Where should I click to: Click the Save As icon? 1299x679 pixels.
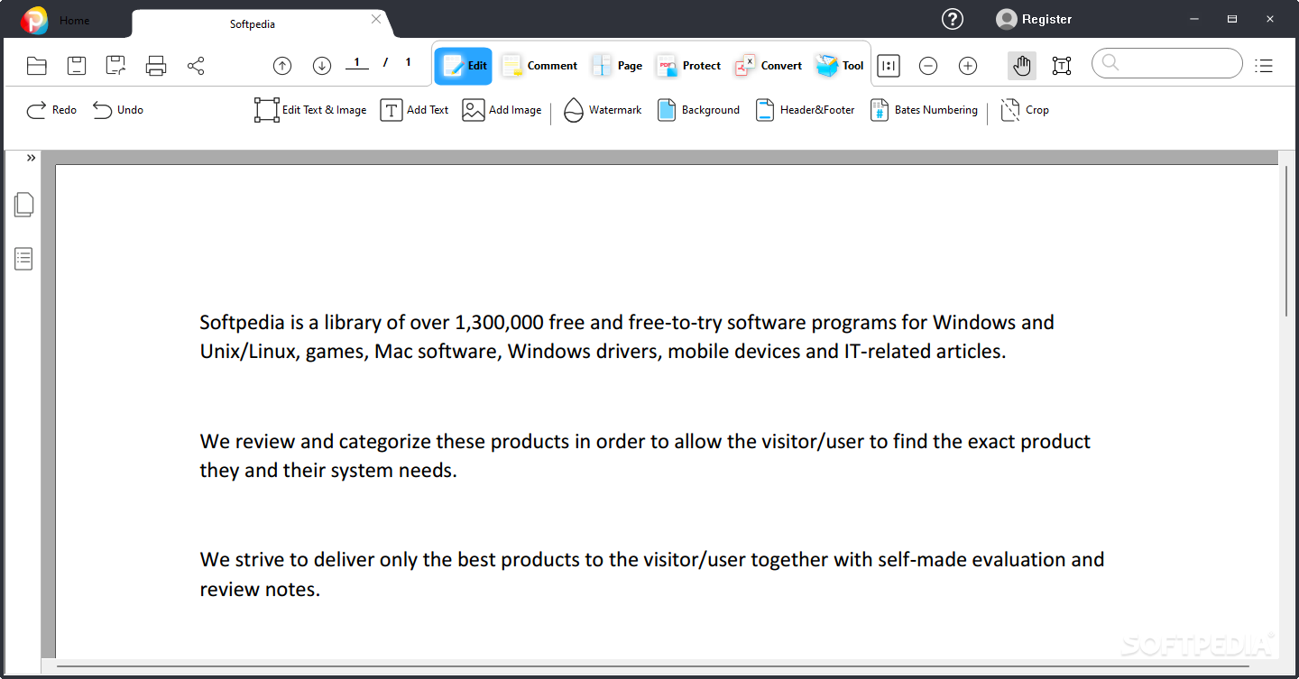point(115,66)
